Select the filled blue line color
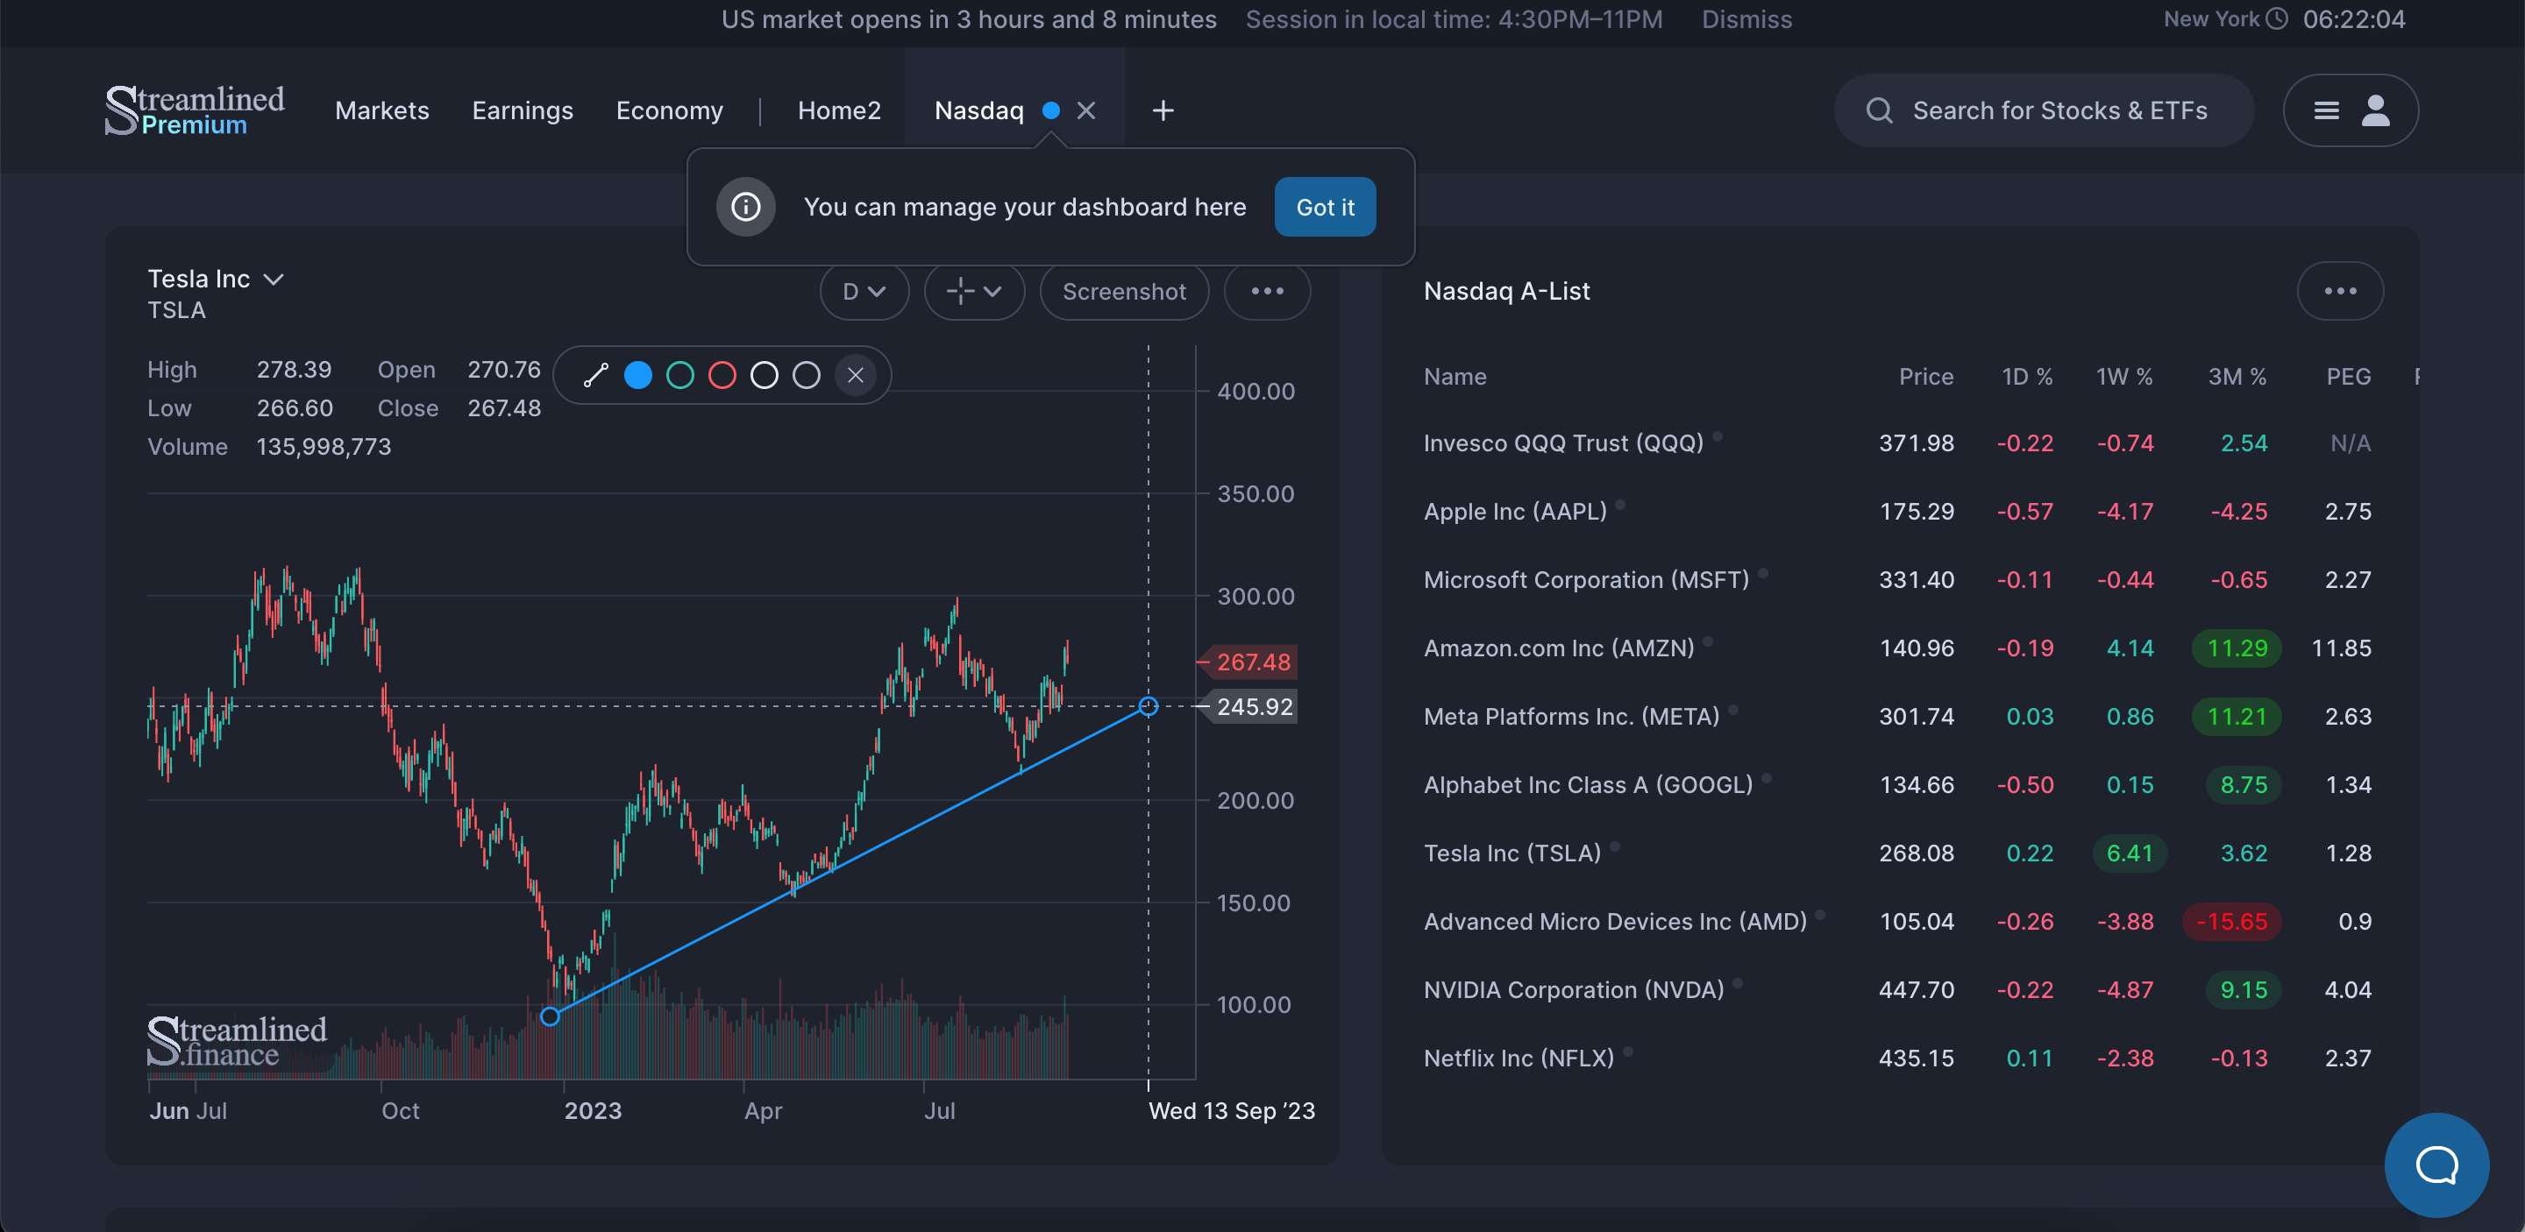Image resolution: width=2525 pixels, height=1232 pixels. click(638, 375)
